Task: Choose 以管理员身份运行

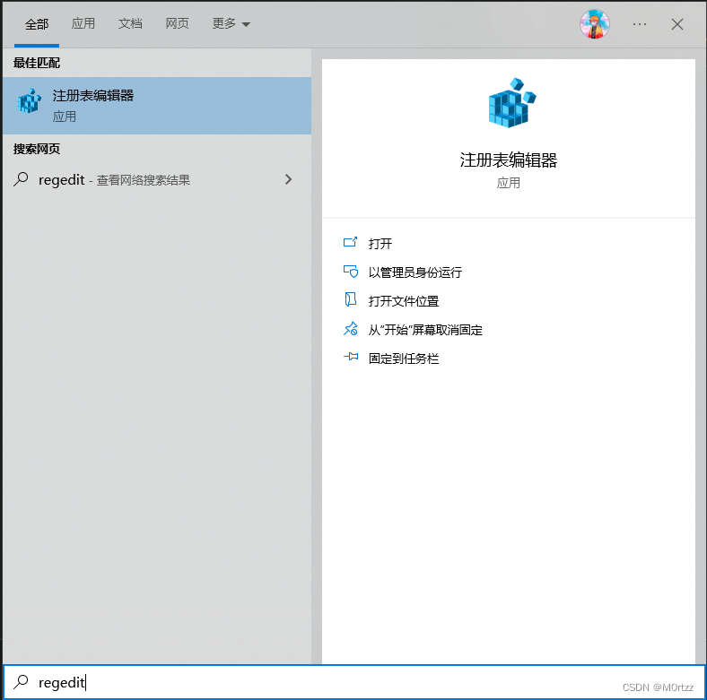Action: pyautogui.click(x=415, y=272)
